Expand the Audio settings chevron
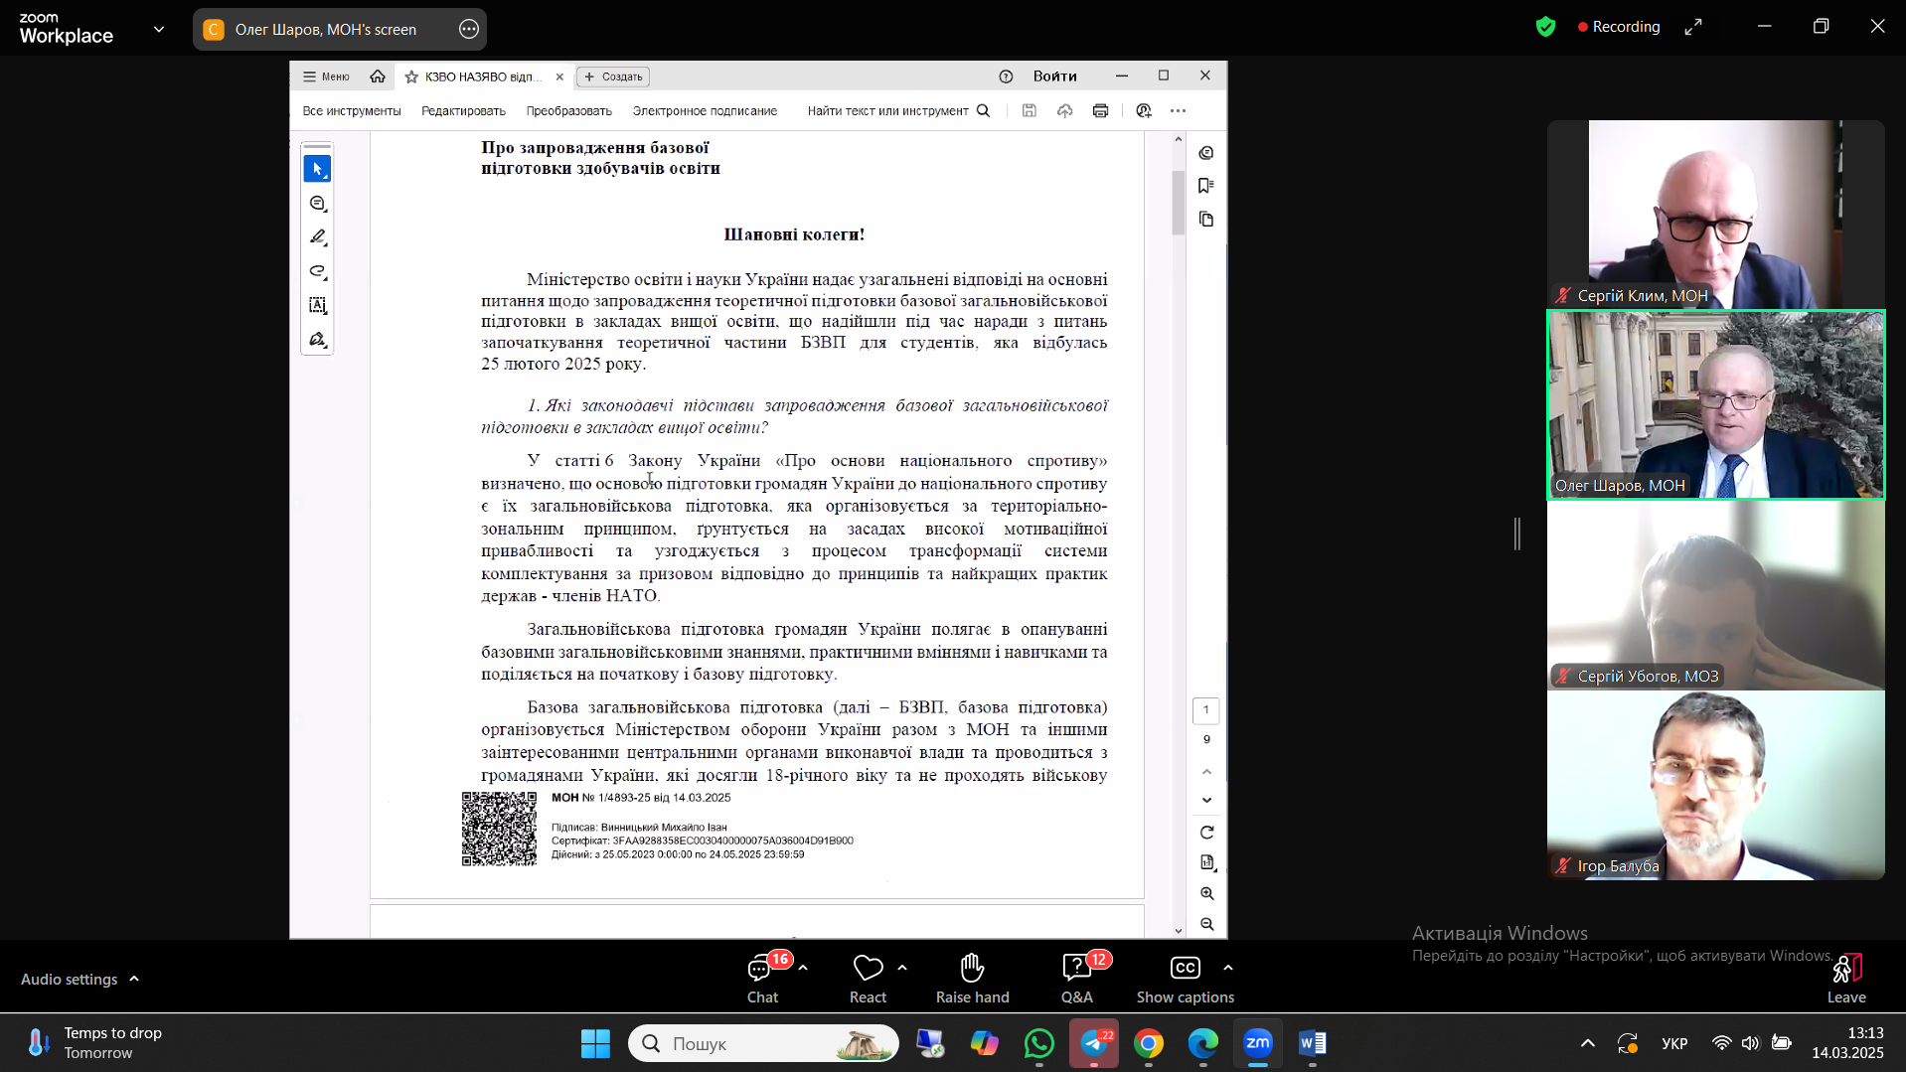 tap(134, 979)
